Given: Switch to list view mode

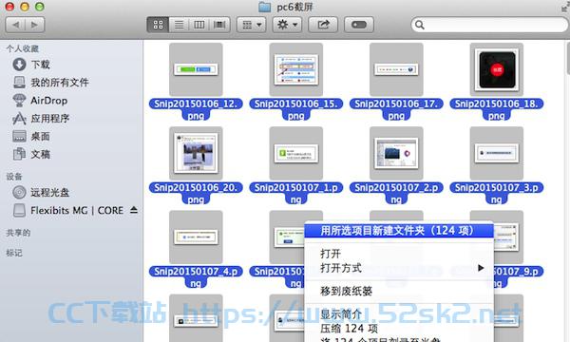Looking at the screenshot, I should [179, 25].
